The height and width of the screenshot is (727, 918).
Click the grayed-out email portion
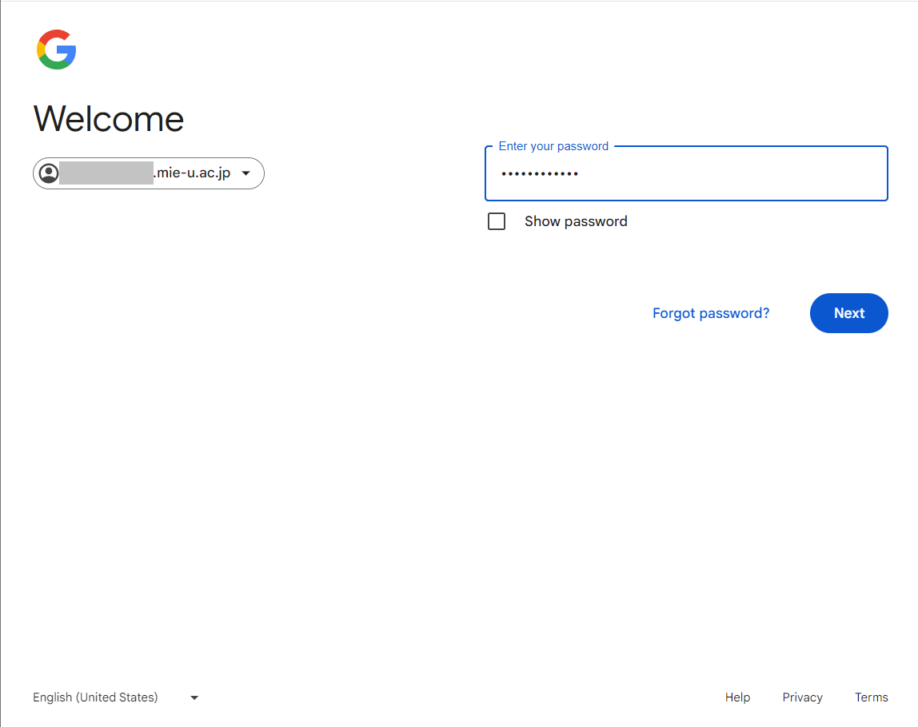point(106,173)
